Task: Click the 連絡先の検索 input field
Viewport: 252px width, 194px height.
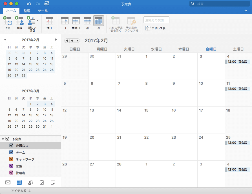Action: pos(156,20)
